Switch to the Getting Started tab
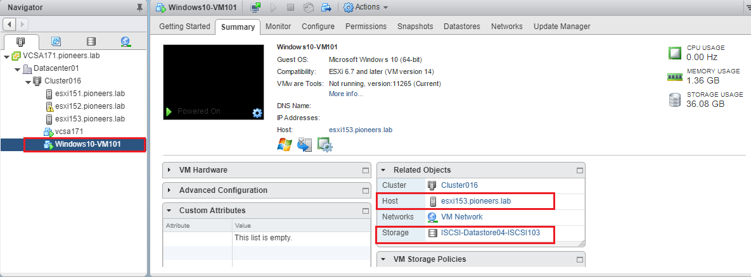Image resolution: width=751 pixels, height=277 pixels. coord(184,27)
